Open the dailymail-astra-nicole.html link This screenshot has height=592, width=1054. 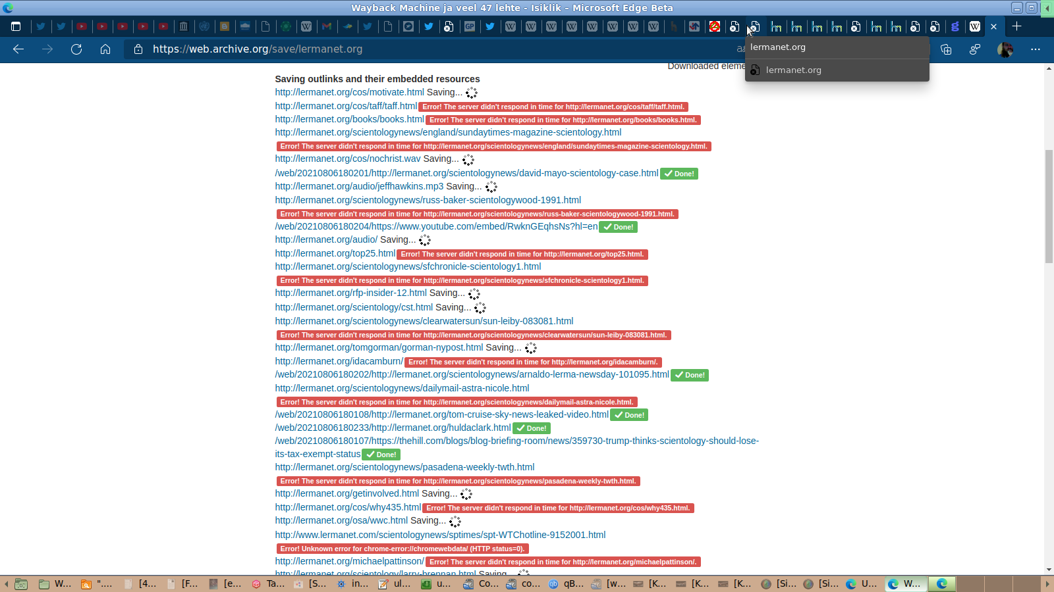point(402,388)
